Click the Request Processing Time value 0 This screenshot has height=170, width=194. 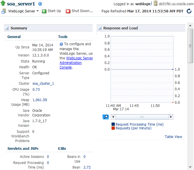(48, 163)
